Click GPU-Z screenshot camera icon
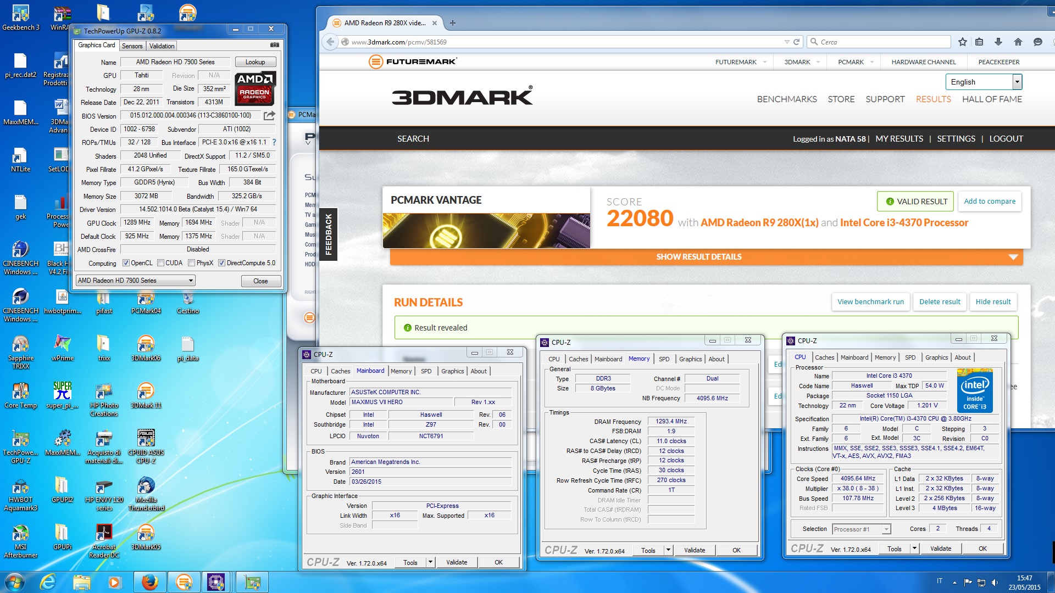Viewport: 1055px width, 593px height. [275, 45]
